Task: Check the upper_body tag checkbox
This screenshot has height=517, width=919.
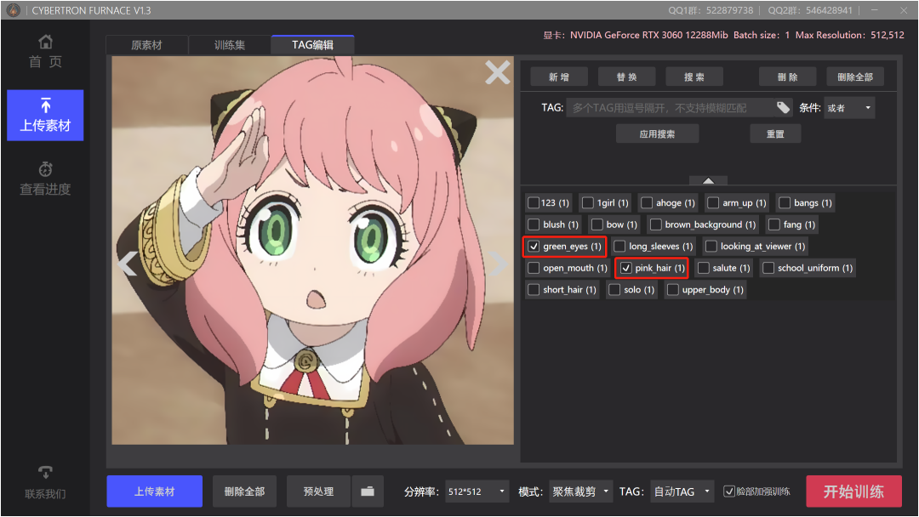Action: click(673, 289)
